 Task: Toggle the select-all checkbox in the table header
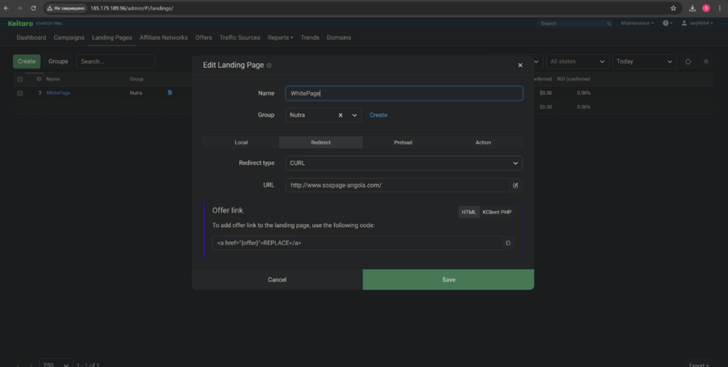coord(20,79)
